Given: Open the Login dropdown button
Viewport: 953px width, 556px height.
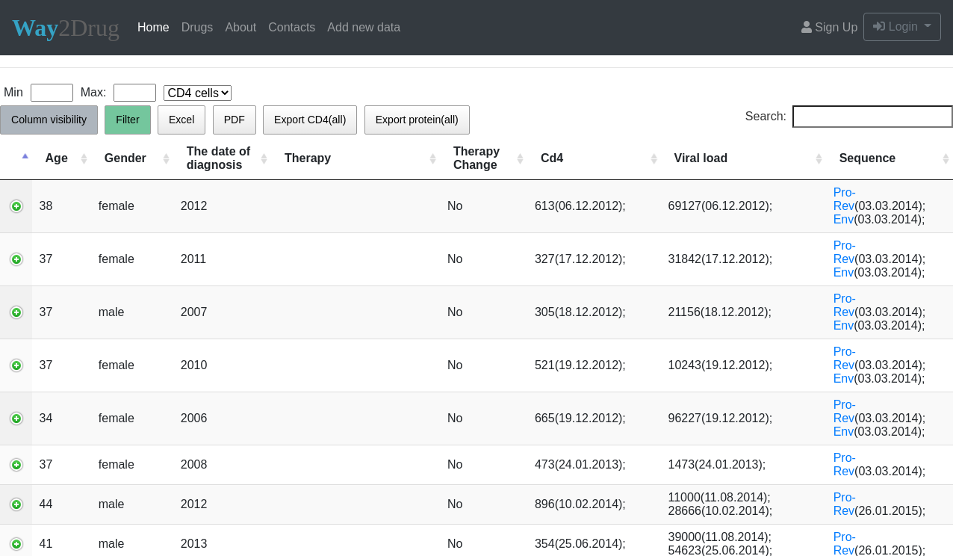Looking at the screenshot, I should 901,27.
